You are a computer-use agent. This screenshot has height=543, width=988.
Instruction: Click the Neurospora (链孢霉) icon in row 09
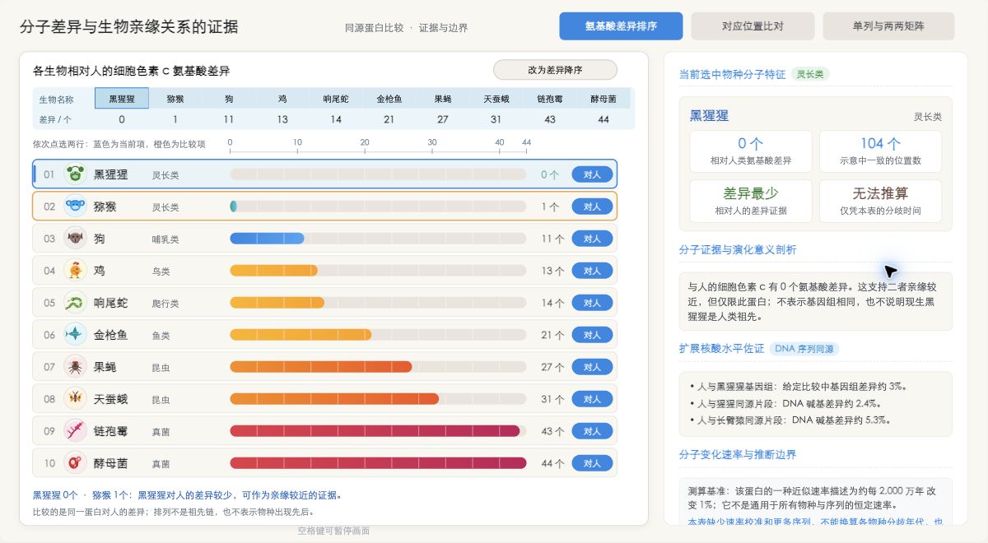76,431
